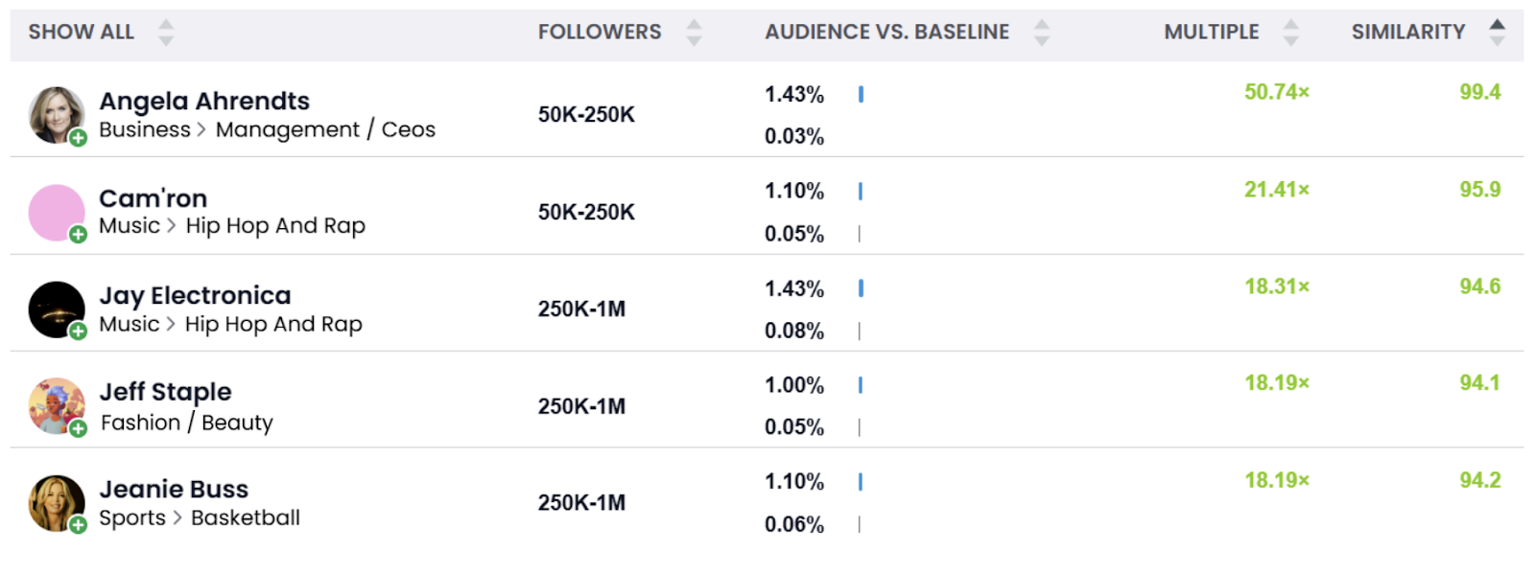Click the Followers column header label

coord(600,33)
